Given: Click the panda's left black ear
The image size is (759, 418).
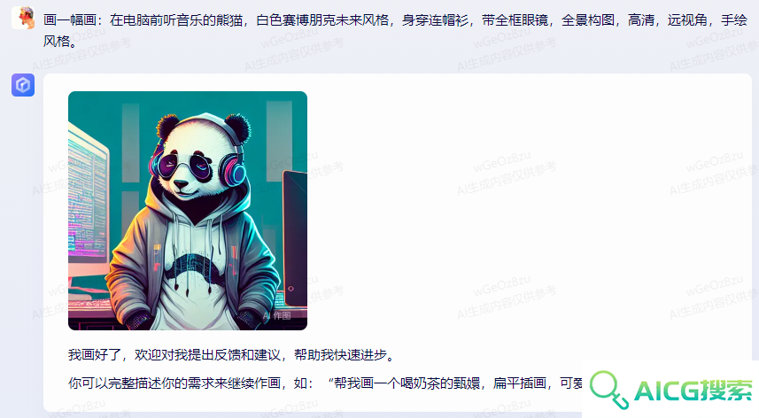Looking at the screenshot, I should pos(167,127).
